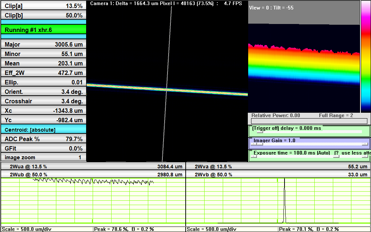Viewport: 371px width, 232px height.
Task: Click the Clip[a] 13.5% level button
Action: click(x=43, y=6)
